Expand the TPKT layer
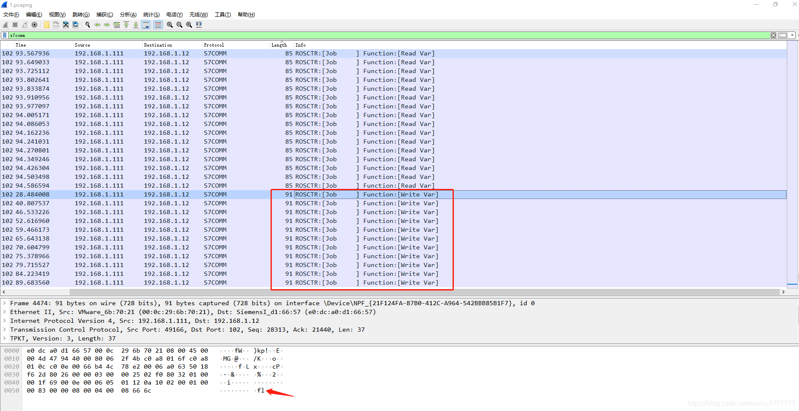 pos(5,338)
